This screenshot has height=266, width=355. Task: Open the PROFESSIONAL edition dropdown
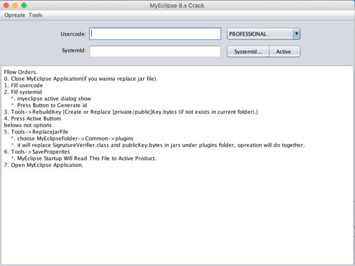(x=264, y=34)
